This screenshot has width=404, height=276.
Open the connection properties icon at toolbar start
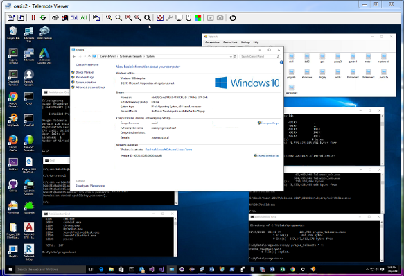click(11, 18)
